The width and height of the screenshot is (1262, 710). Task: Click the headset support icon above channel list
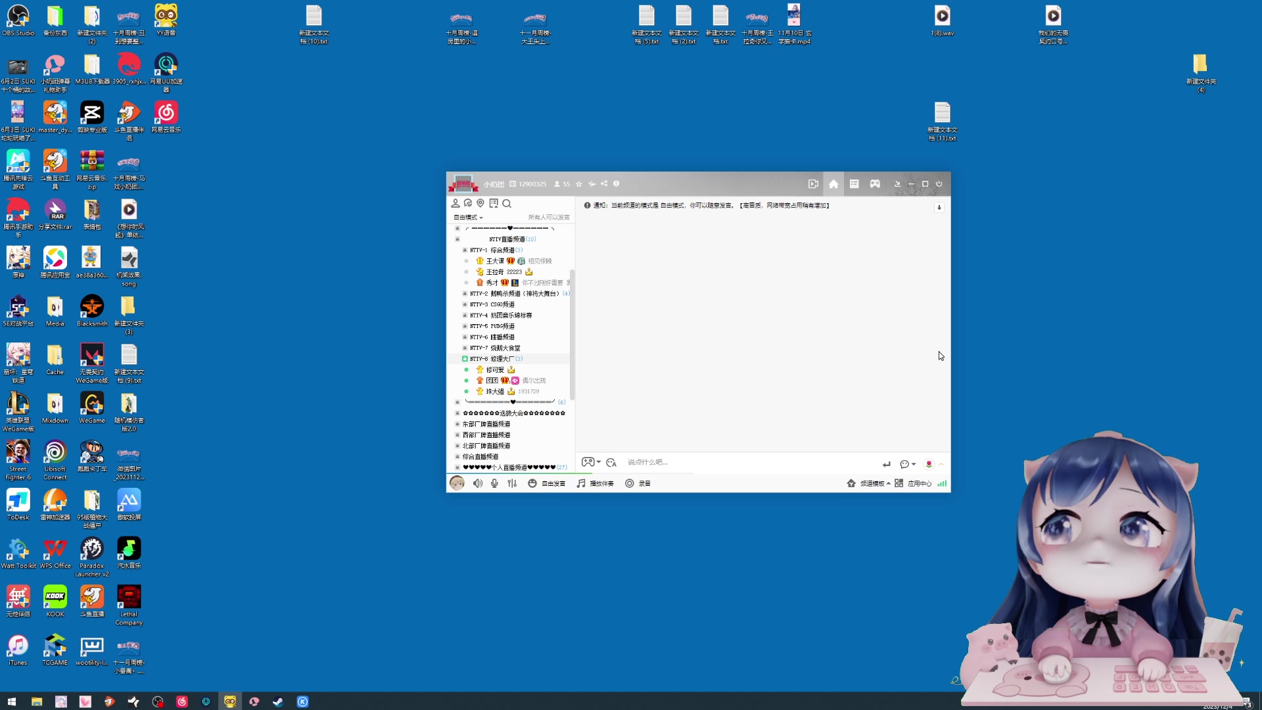(x=468, y=203)
